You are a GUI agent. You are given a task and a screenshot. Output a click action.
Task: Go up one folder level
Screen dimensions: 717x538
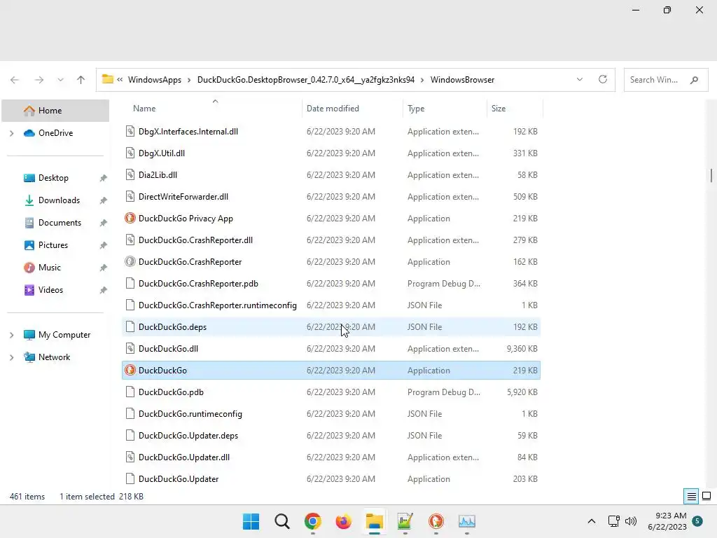coord(81,80)
